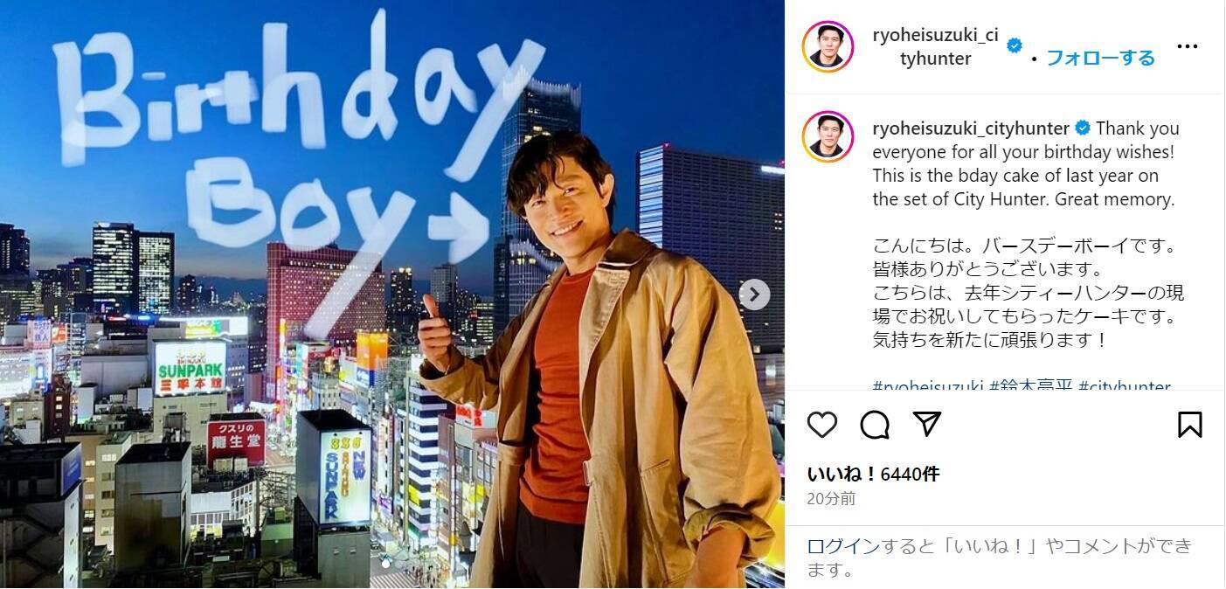Click the header username ryoheisuzuki_cityhunter
The width and height of the screenshot is (1226, 589).
pos(935,46)
